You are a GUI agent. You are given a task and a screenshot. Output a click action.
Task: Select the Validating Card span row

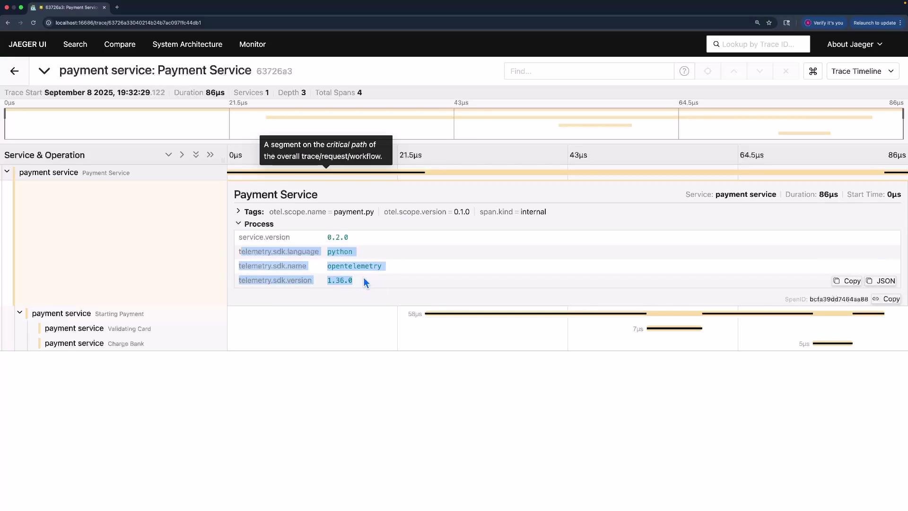coord(113,328)
